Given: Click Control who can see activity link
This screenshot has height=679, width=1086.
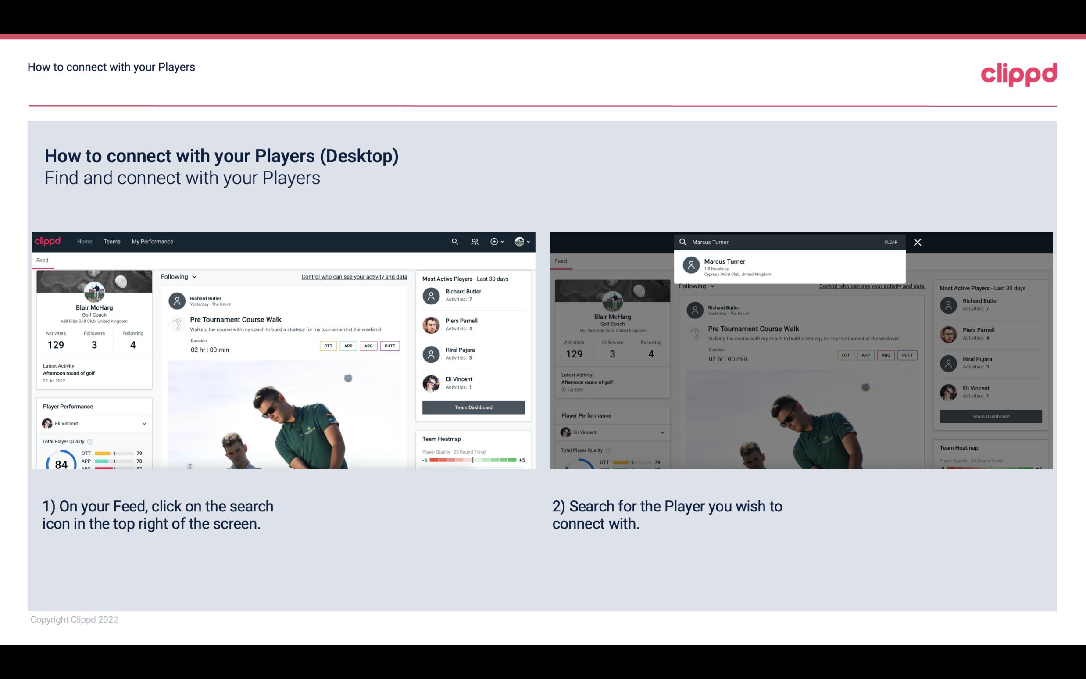Looking at the screenshot, I should [354, 277].
